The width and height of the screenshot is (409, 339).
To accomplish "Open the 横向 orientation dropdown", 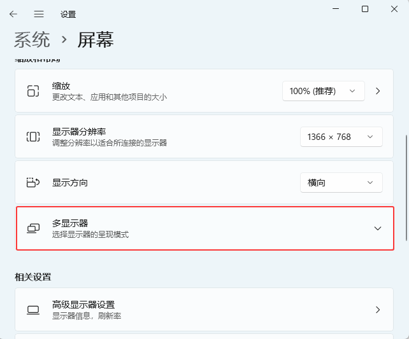I will click(x=341, y=183).
